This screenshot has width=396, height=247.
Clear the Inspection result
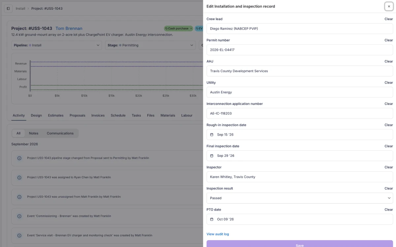click(x=388, y=188)
